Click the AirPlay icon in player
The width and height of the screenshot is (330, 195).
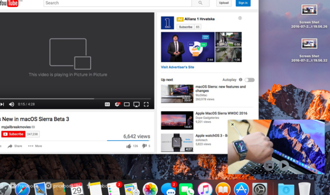click(x=137, y=105)
